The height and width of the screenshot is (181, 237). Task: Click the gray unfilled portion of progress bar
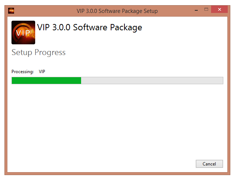[x=152, y=81]
